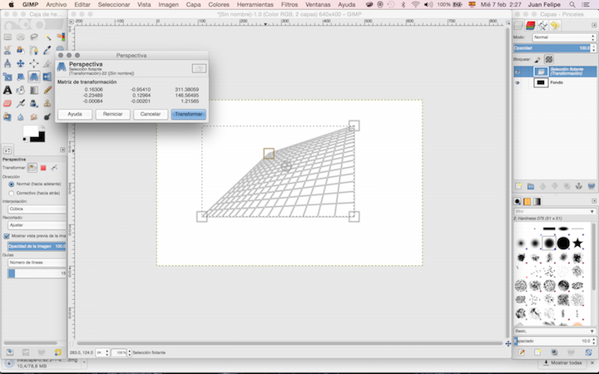Anchor the floating layer icon
This screenshot has width=599, height=374.
pos(577,185)
